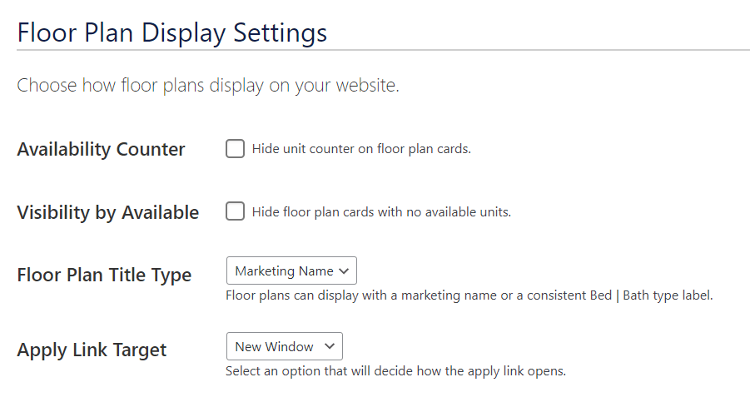
Task: Click the Floor Plan Title Type label
Action: click(x=104, y=275)
